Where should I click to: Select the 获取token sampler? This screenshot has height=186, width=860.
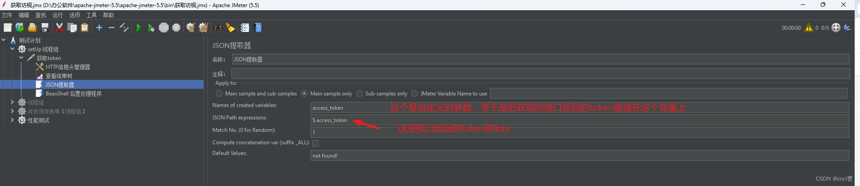coord(49,58)
